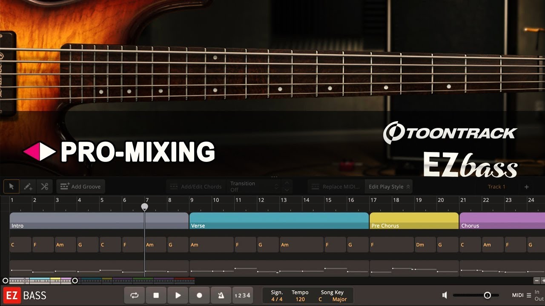This screenshot has height=306, width=545.
Task: Click the Add Groove button
Action: pos(80,187)
